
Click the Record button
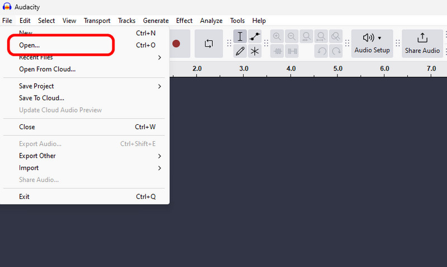(177, 44)
